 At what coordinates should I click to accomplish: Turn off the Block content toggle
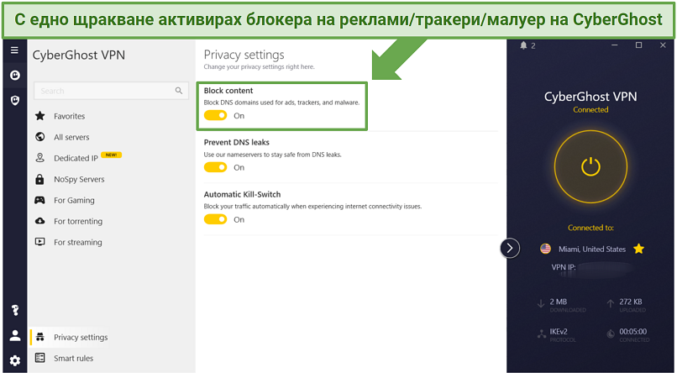tap(216, 115)
